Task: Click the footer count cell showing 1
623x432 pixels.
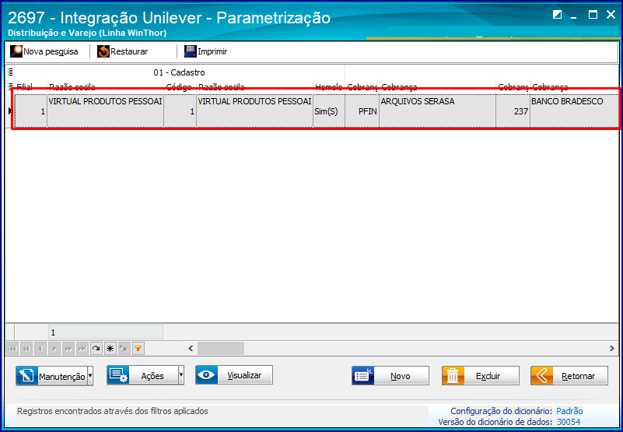Action: (105, 332)
